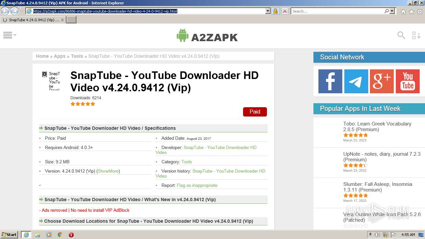Open the Category Tools link
Viewport: 425px width, 239px height.
[187, 162]
